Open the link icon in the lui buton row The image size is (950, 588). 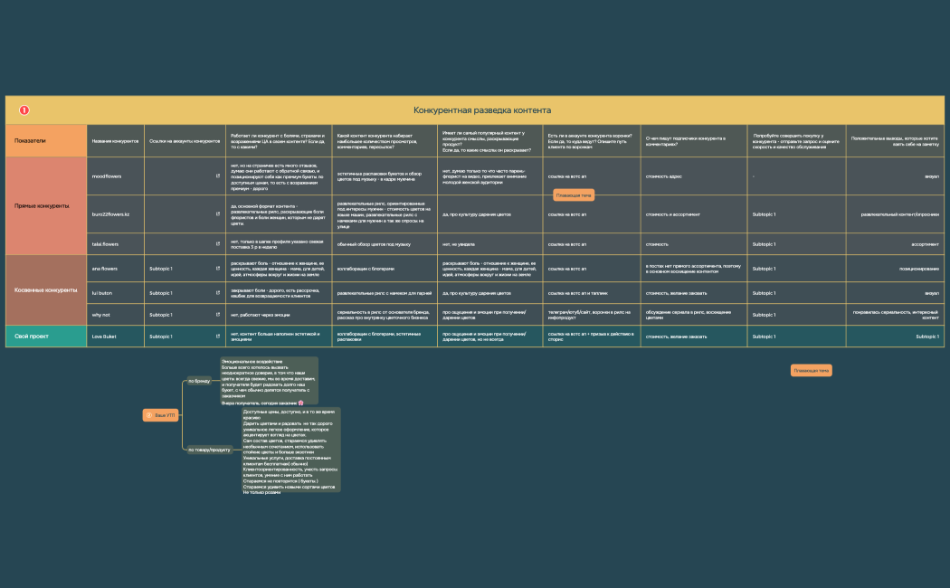click(218, 293)
